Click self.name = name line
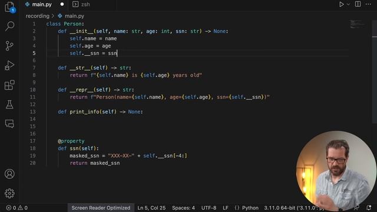 click(93, 38)
